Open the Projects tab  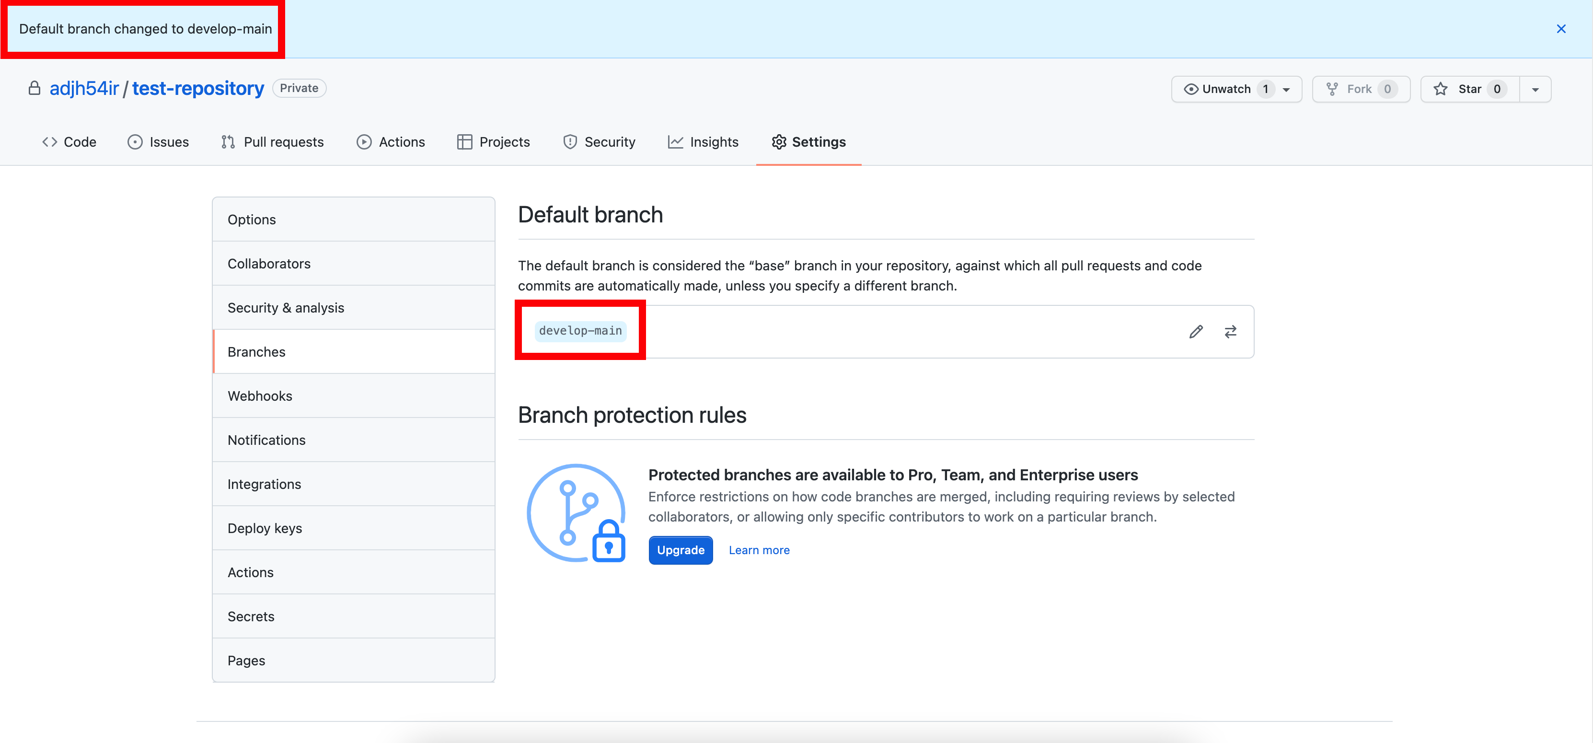[x=494, y=142]
